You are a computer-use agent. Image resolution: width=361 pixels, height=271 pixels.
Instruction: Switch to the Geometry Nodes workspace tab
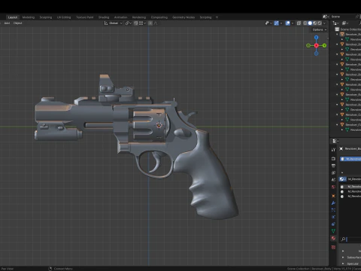(184, 17)
